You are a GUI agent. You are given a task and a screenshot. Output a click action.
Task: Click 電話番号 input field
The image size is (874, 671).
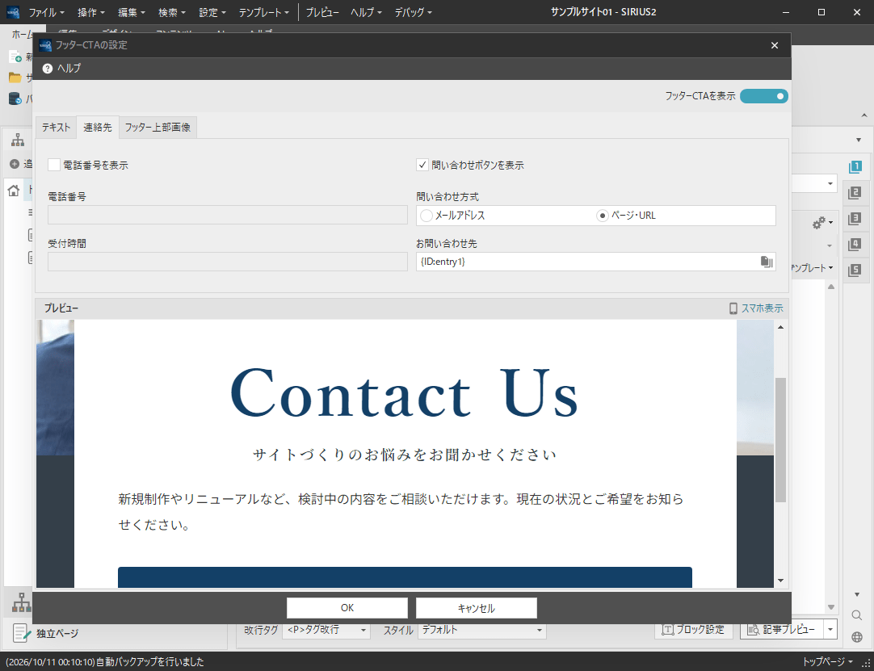[228, 215]
